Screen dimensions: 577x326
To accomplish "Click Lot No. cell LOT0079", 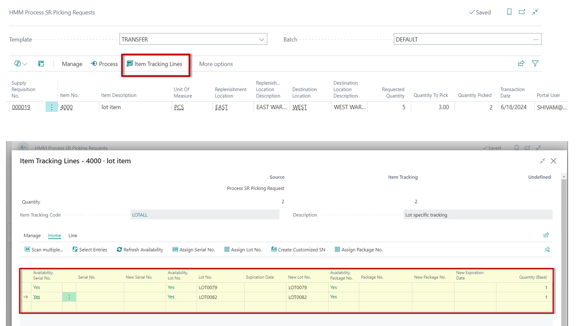I will point(220,287).
